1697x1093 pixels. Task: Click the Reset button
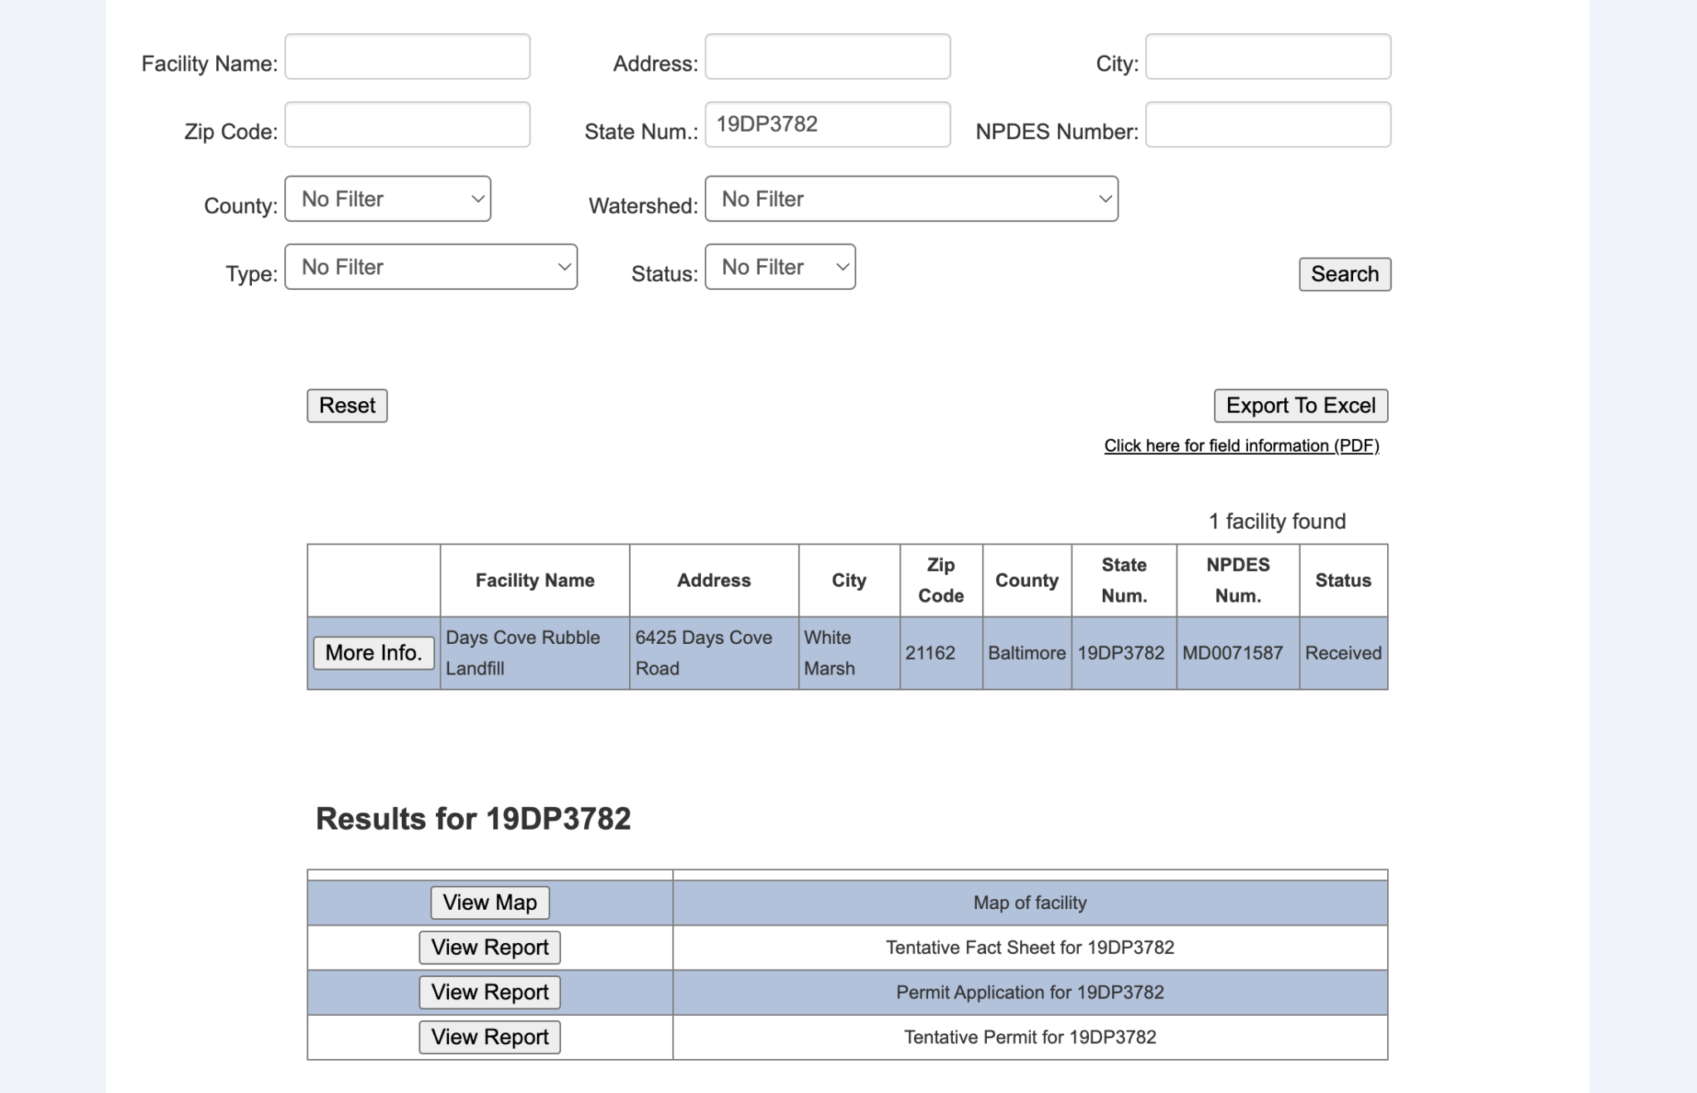(x=347, y=406)
